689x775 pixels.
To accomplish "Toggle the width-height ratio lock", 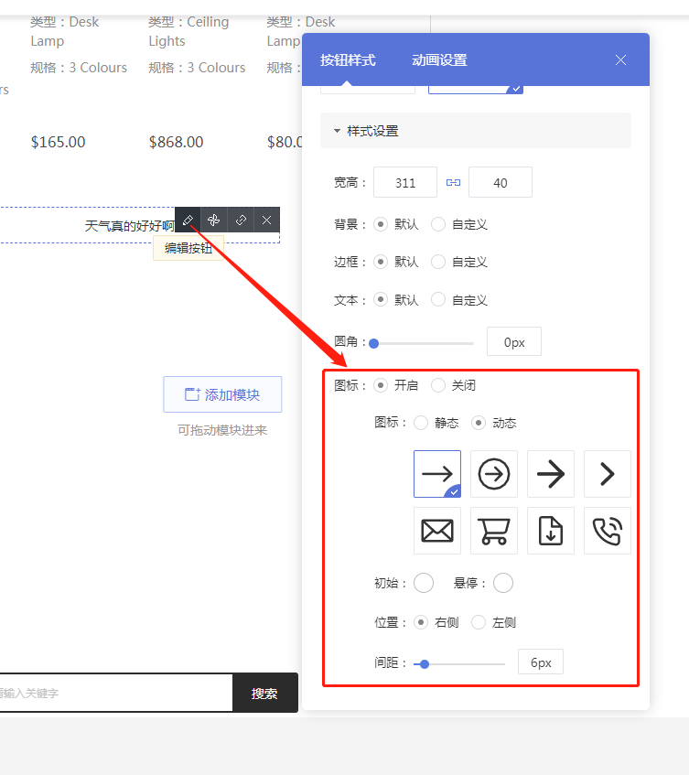I will tap(453, 183).
